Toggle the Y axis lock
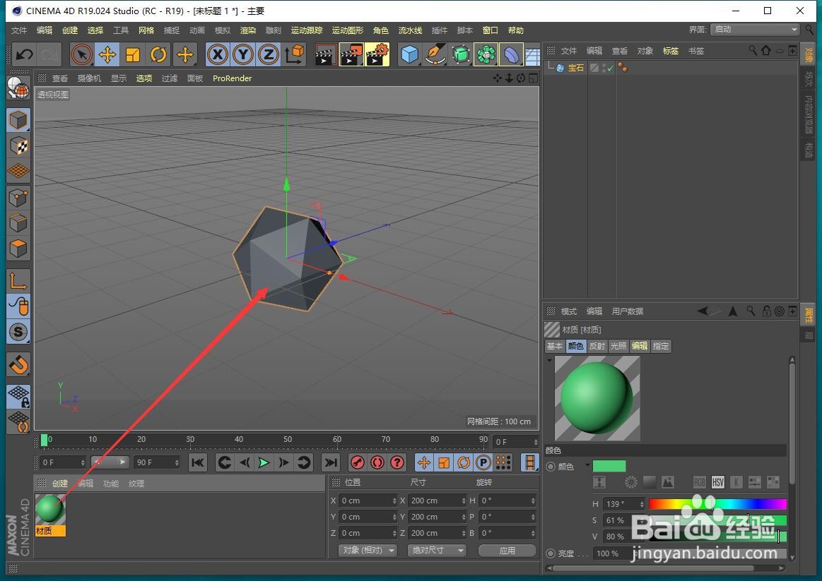 [242, 54]
